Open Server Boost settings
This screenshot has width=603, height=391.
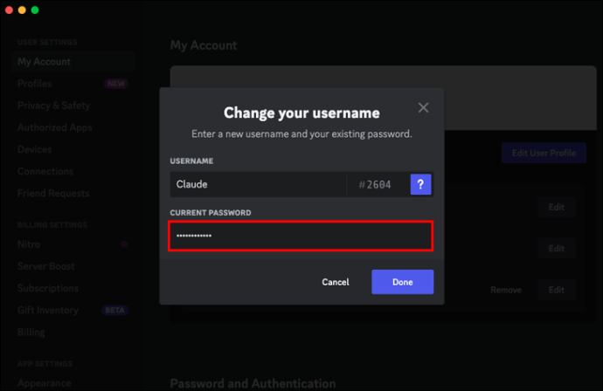coord(46,266)
